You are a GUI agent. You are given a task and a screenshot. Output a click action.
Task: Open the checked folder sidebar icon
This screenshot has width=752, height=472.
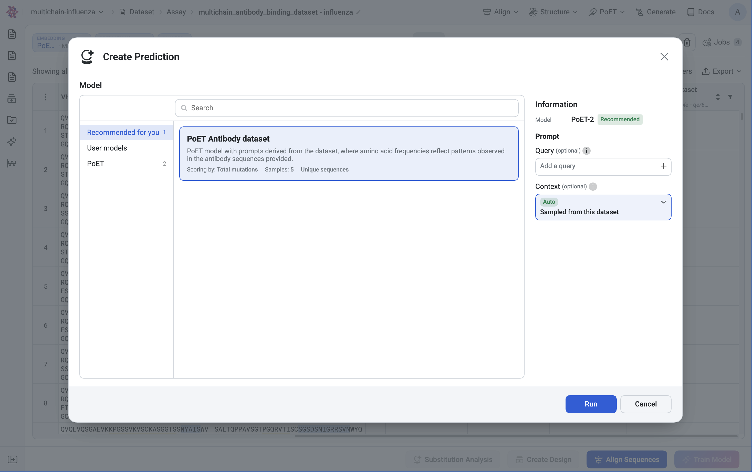pos(12,120)
